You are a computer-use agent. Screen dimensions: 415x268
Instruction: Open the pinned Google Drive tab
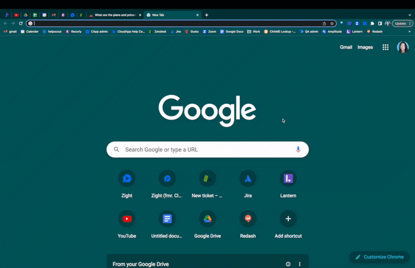pyautogui.click(x=25, y=15)
